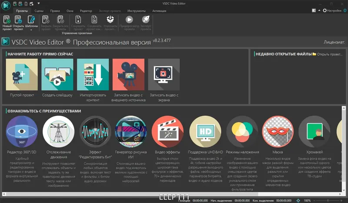This screenshot has height=203, width=348.
Task: Open the Правка tab
Action: [x=55, y=11]
